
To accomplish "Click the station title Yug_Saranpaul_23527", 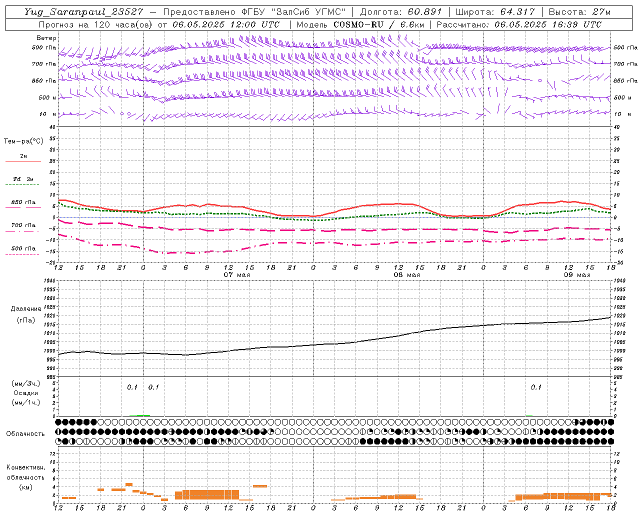I will click(x=83, y=12).
